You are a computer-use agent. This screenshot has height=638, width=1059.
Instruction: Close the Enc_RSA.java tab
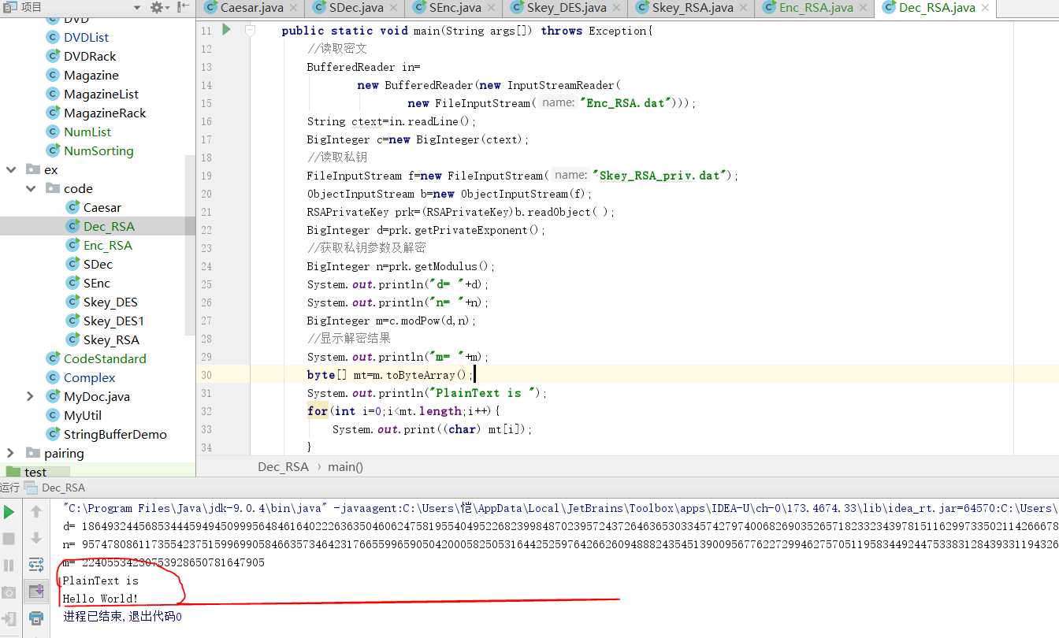click(864, 8)
